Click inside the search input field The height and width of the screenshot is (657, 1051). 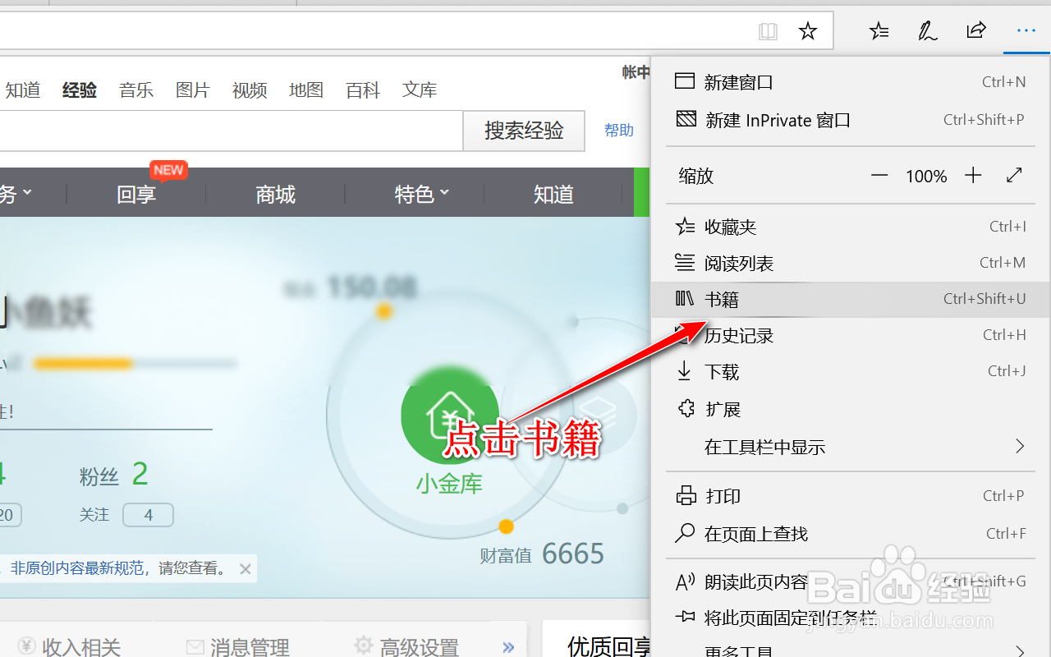230,131
